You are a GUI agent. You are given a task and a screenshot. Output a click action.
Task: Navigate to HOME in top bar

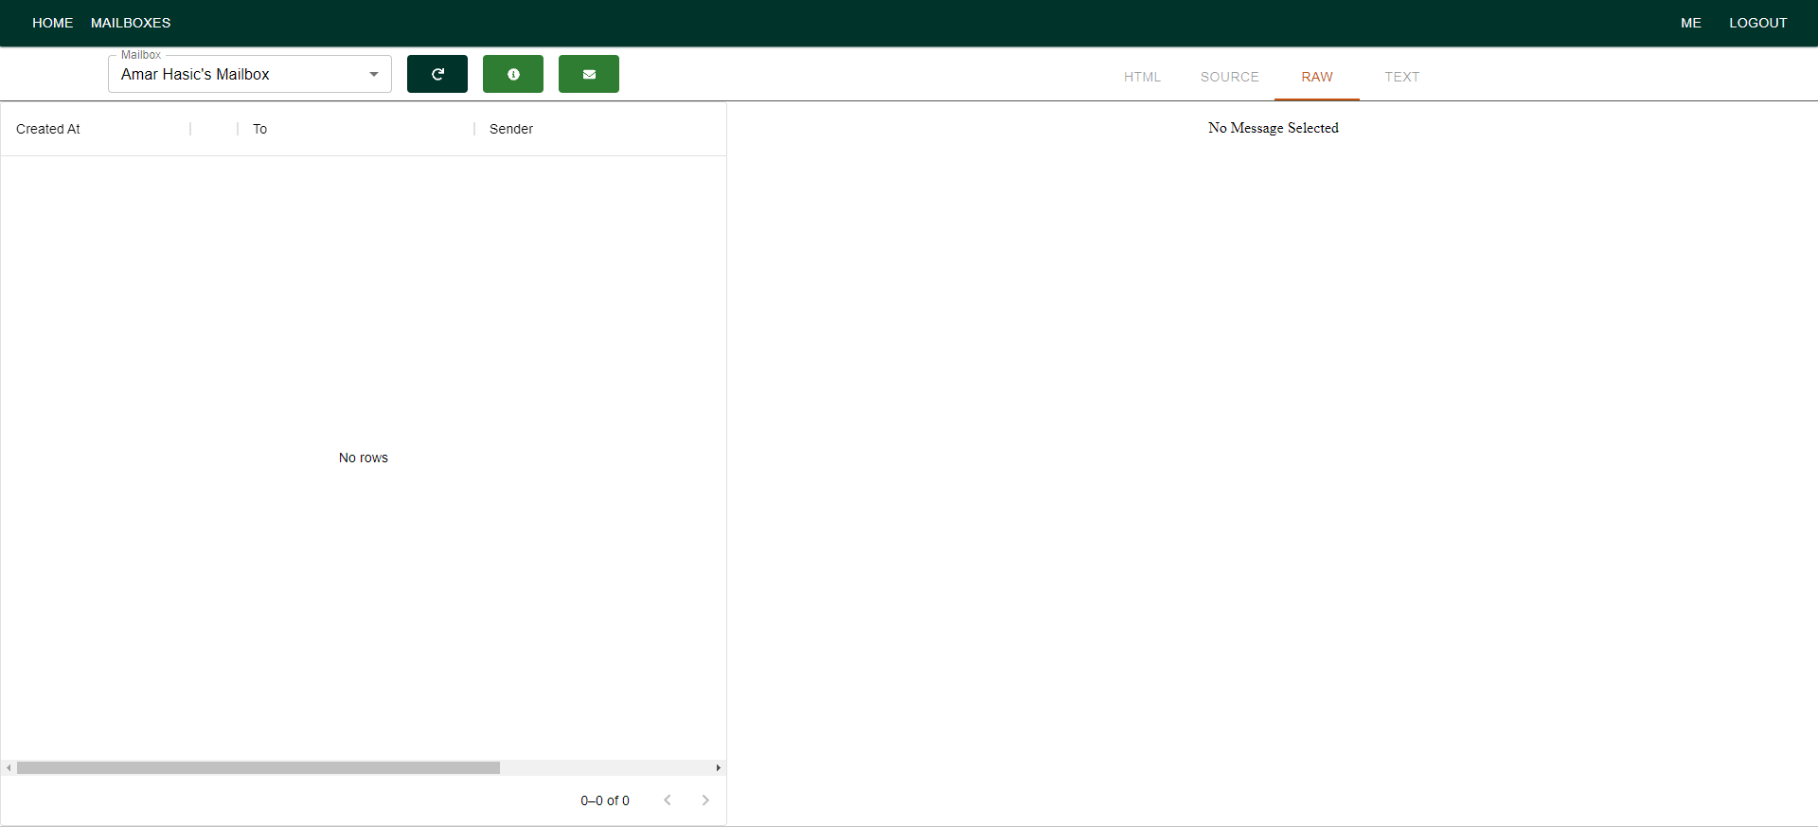pyautogui.click(x=53, y=23)
